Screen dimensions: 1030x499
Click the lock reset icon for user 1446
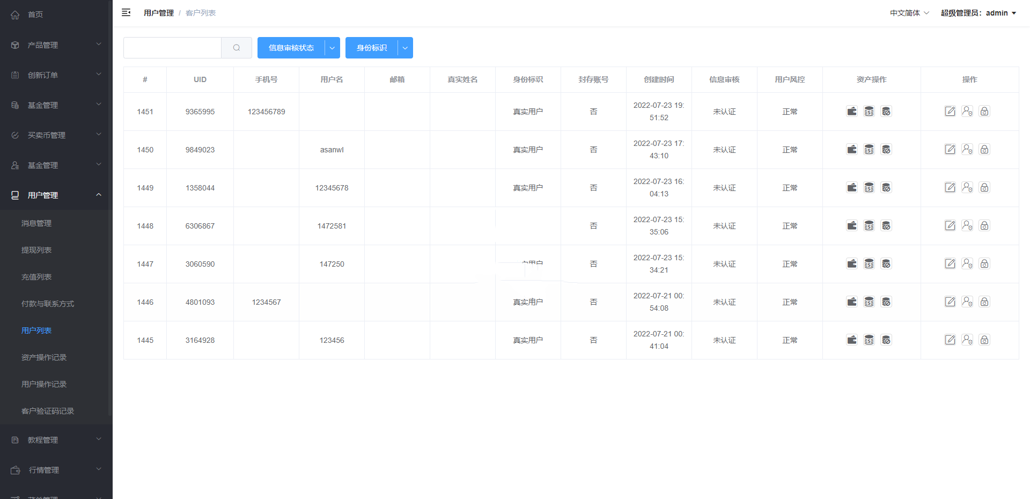(984, 302)
